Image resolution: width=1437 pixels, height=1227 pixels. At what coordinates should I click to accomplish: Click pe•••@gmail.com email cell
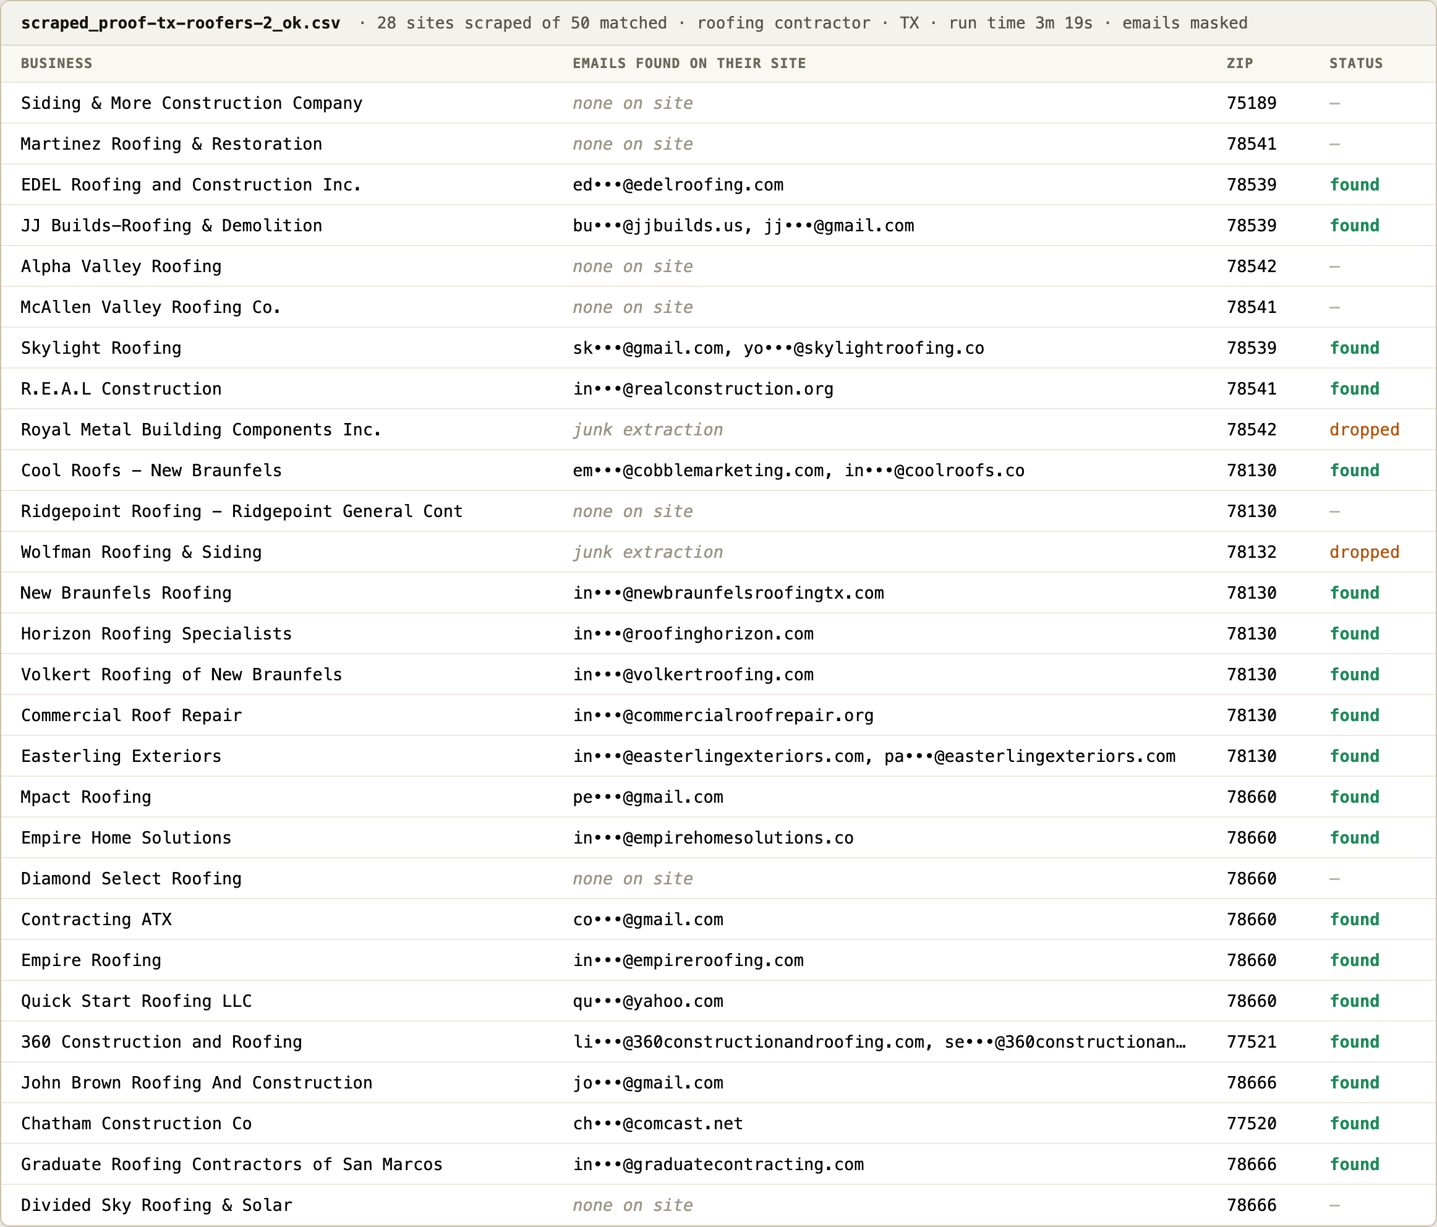coord(648,798)
